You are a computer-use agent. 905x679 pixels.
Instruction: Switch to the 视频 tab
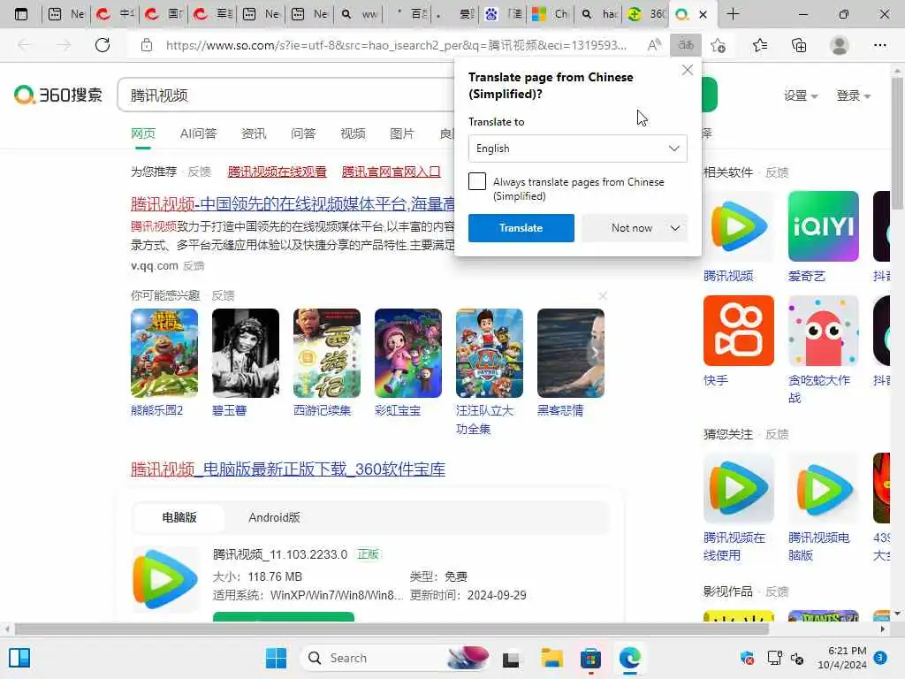(353, 134)
